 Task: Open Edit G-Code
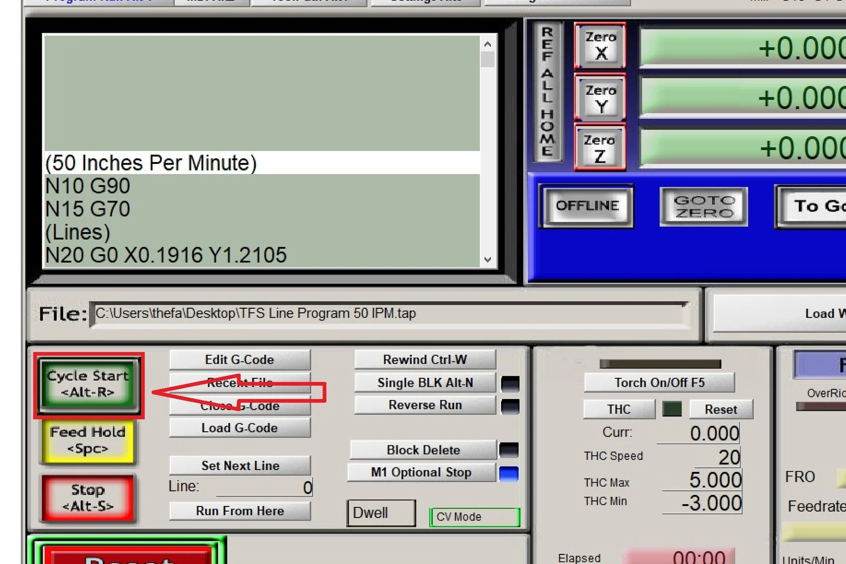pyautogui.click(x=240, y=360)
